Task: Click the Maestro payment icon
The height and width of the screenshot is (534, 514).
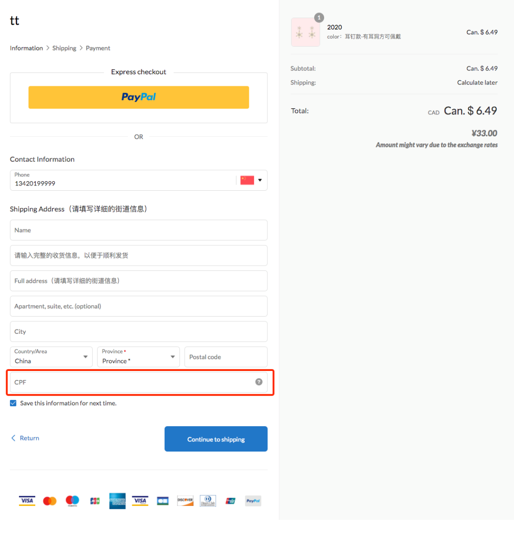Action: click(x=72, y=501)
